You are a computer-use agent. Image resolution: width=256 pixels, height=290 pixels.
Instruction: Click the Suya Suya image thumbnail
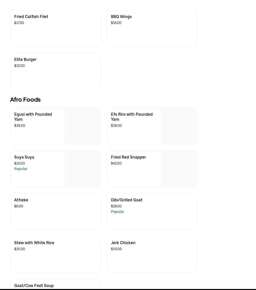coord(82,169)
